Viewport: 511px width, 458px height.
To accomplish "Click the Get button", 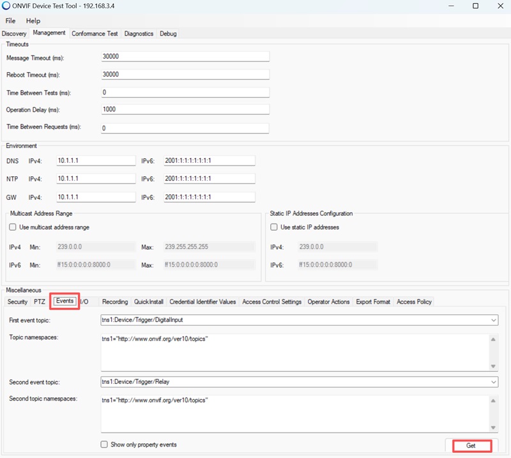I will (471, 445).
